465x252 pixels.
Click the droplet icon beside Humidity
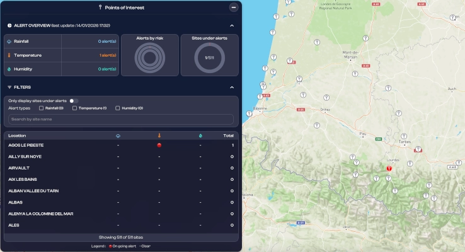tap(9, 69)
